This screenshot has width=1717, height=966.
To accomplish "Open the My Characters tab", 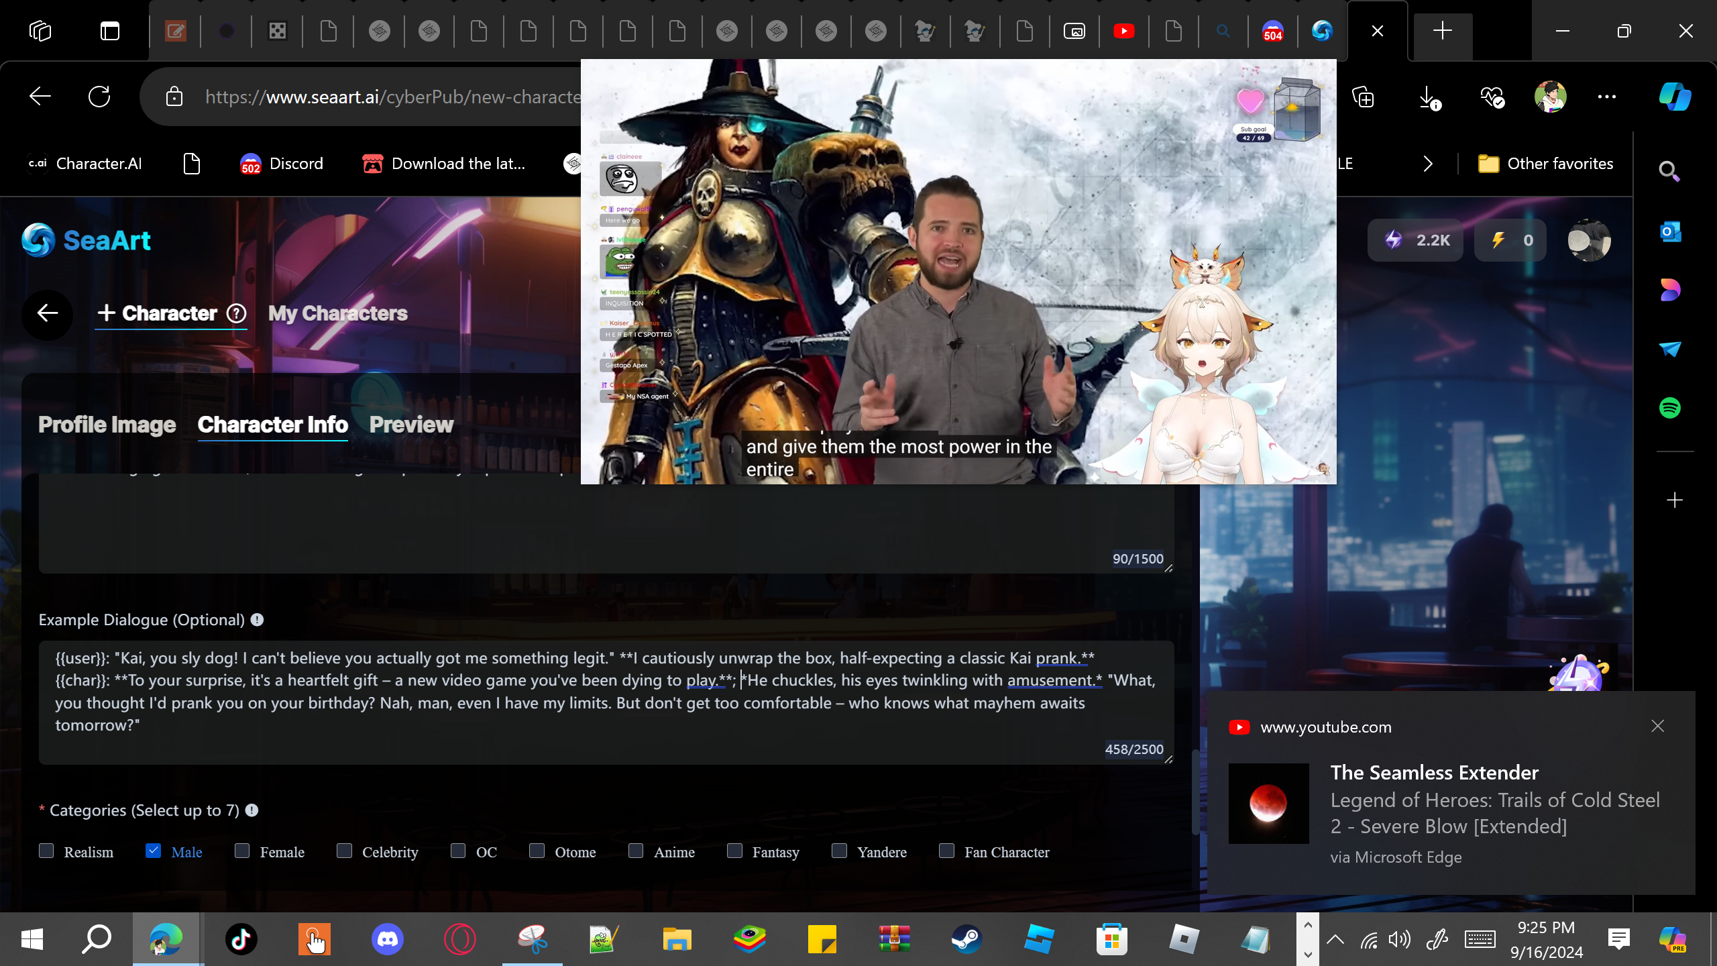I will coord(338,313).
